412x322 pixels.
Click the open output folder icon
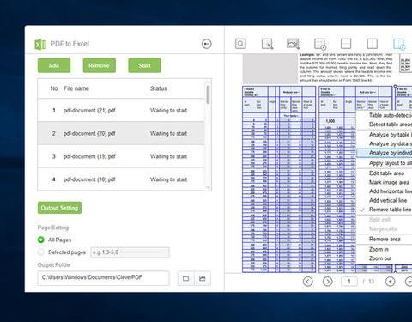(x=203, y=278)
